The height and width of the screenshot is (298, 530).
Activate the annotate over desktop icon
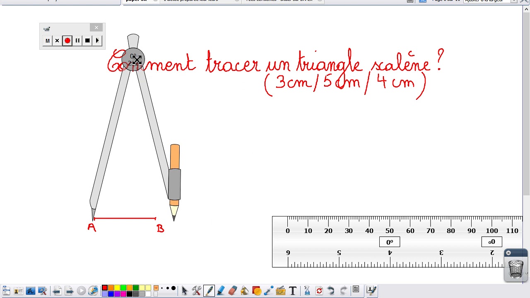(x=31, y=291)
